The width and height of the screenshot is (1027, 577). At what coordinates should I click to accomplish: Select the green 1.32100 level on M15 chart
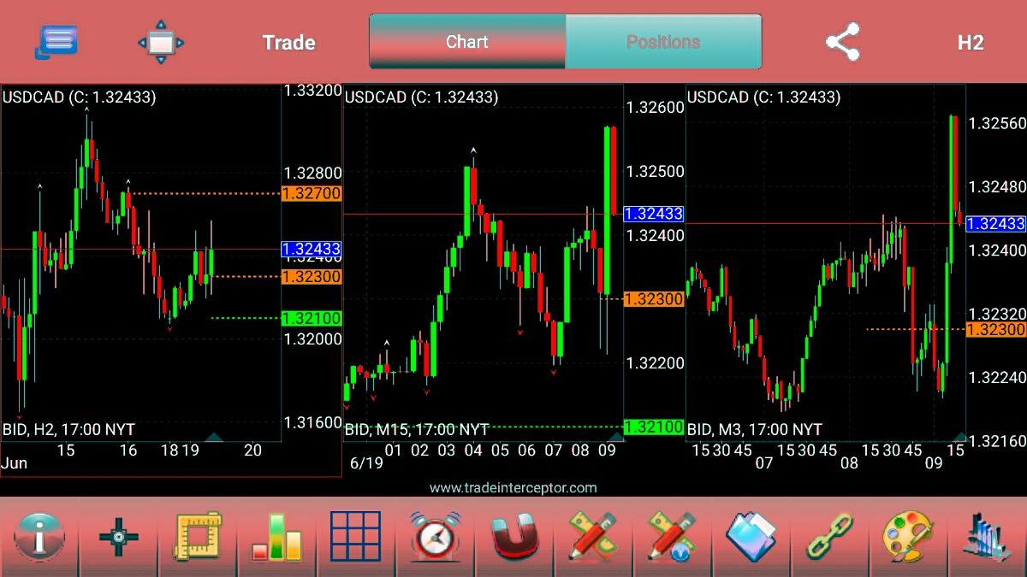pyautogui.click(x=654, y=427)
